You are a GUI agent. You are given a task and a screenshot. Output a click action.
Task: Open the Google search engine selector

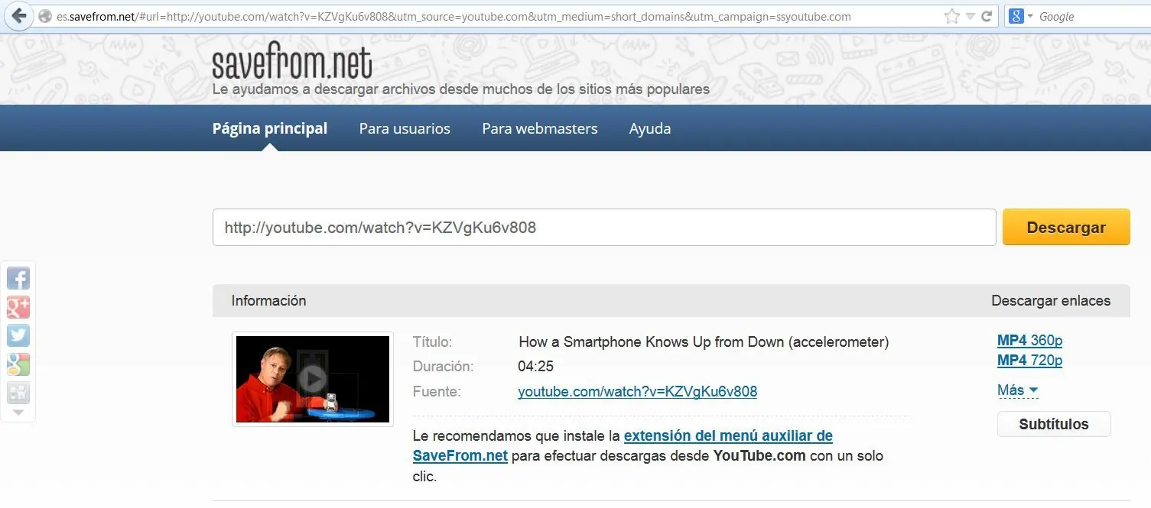1021,16
